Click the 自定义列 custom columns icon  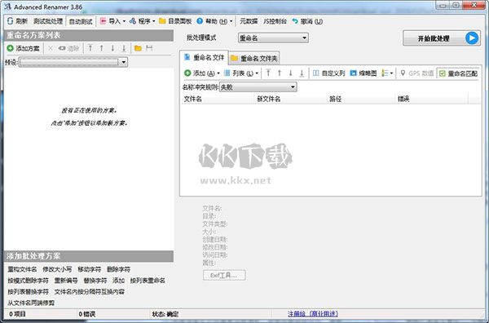(x=316, y=73)
